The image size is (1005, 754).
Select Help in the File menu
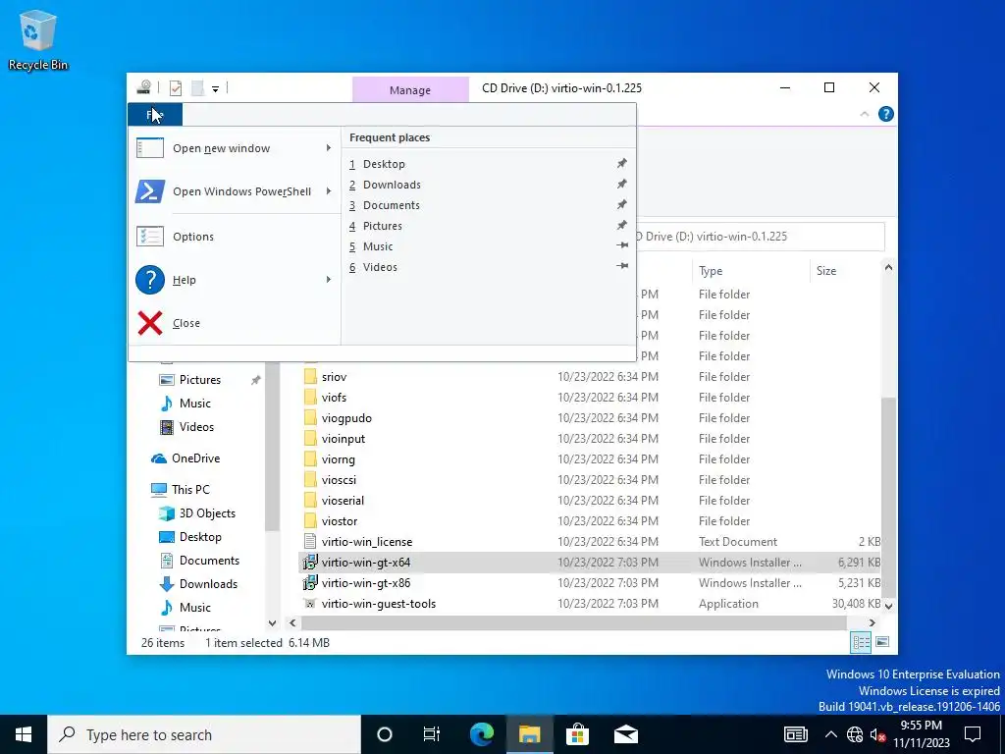(234, 280)
